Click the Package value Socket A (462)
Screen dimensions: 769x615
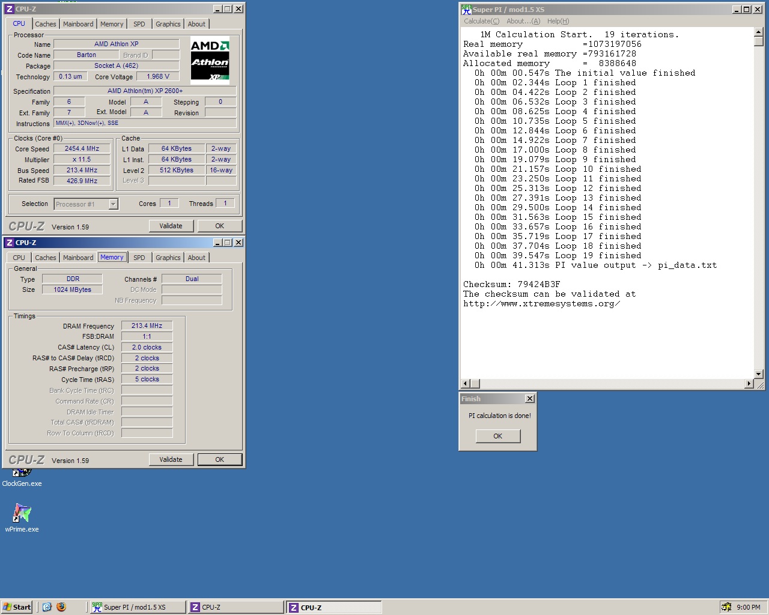[116, 65]
